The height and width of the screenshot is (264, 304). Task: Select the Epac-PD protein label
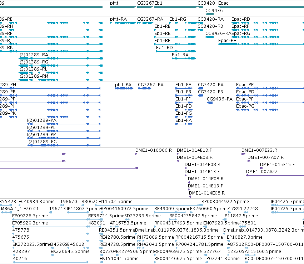click(x=245, y=92)
